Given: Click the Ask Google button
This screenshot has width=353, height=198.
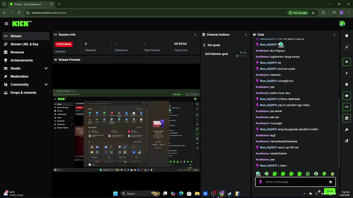Looking at the screenshot, I should 298,13.
